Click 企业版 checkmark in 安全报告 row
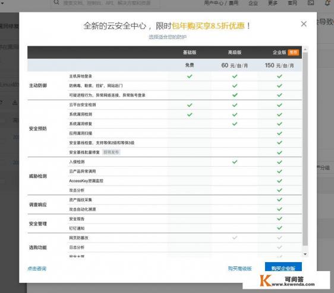 279,219
